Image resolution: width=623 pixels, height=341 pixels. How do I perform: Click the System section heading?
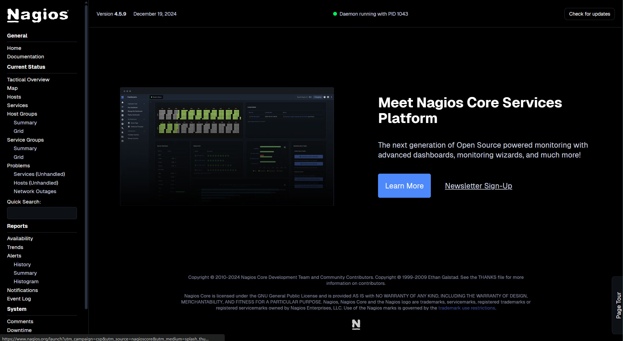click(17, 309)
